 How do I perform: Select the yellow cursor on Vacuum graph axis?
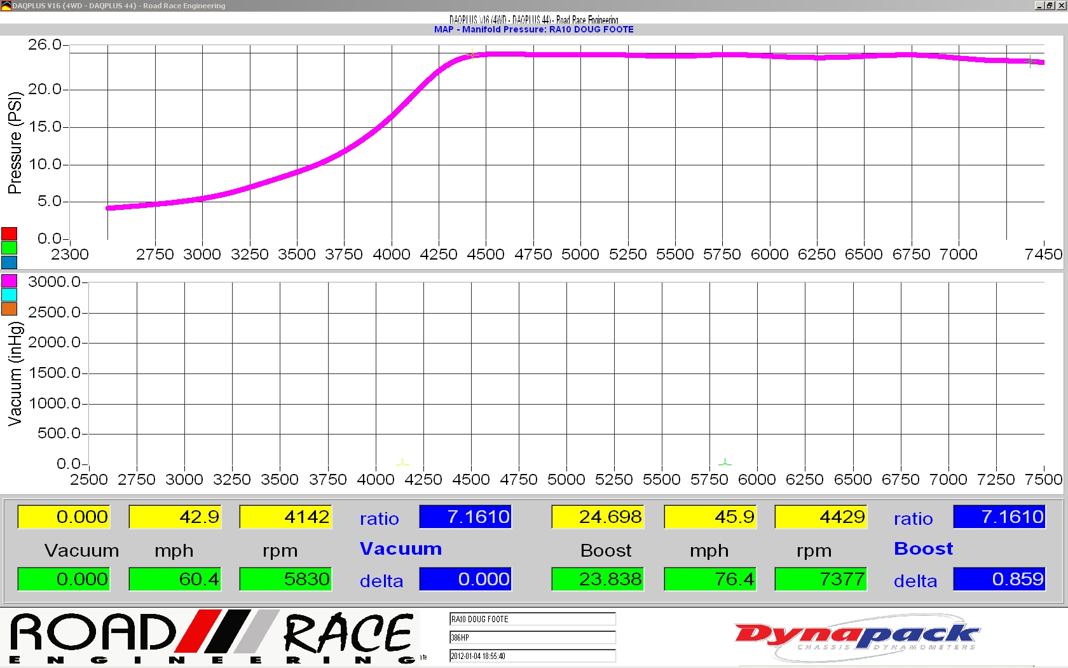point(402,463)
